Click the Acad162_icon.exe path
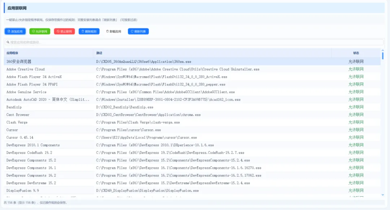The height and width of the screenshot is (210, 390). [x=168, y=99]
